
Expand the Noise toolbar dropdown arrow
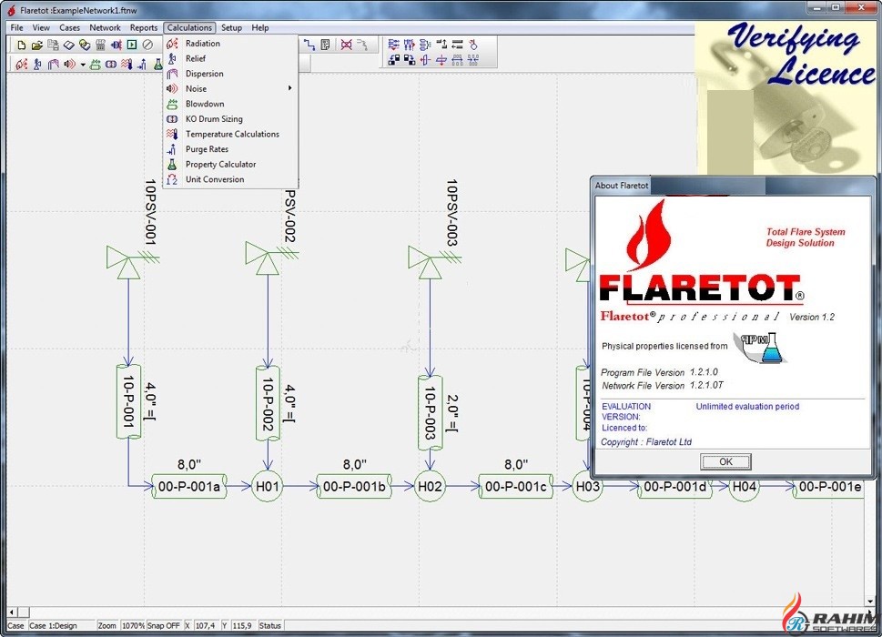(83, 65)
